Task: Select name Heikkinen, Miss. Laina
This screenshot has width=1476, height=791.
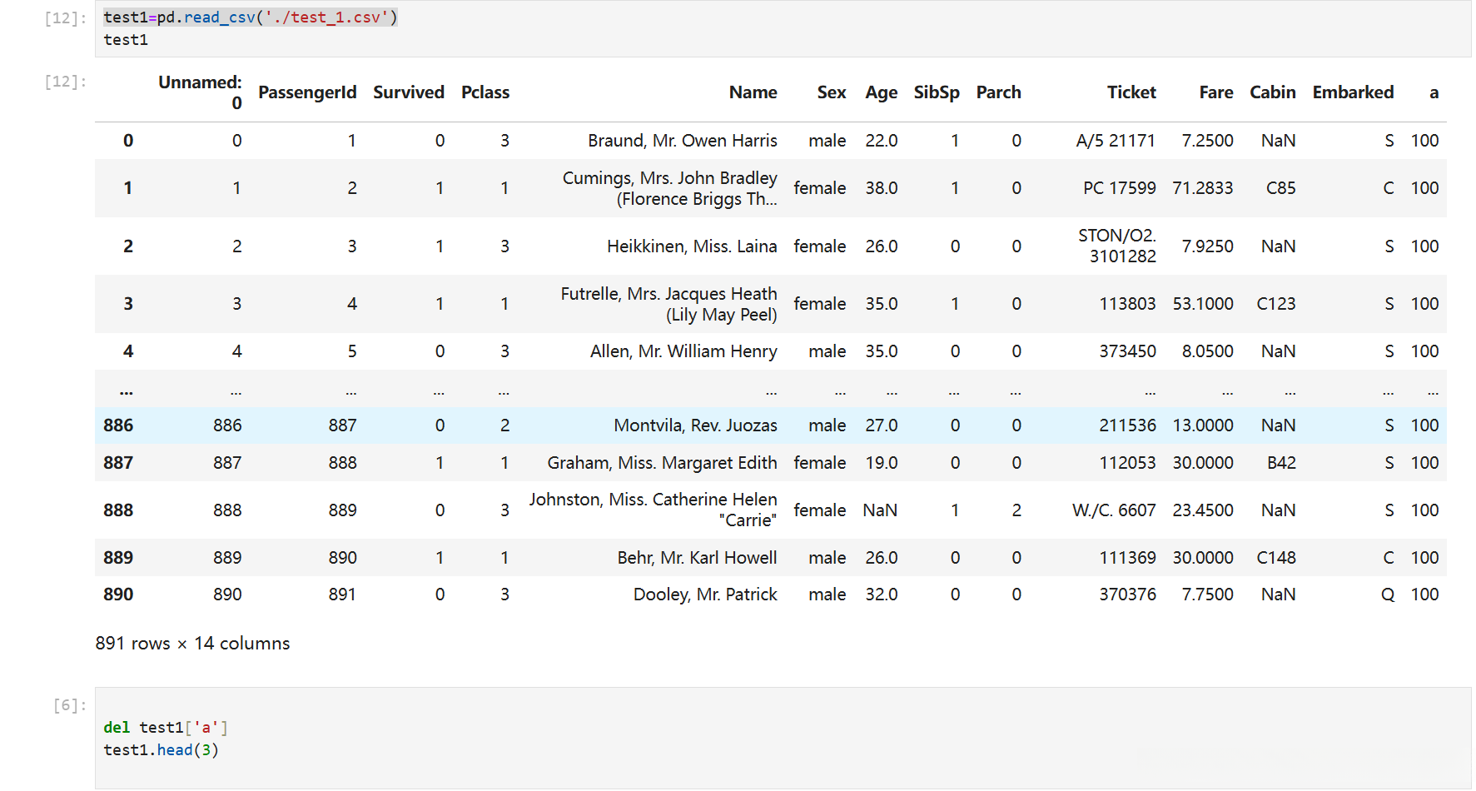Action: (x=692, y=246)
